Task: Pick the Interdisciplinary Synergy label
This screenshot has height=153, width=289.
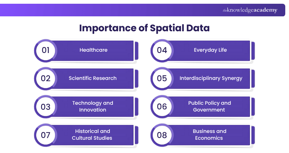Action: pos(211,79)
